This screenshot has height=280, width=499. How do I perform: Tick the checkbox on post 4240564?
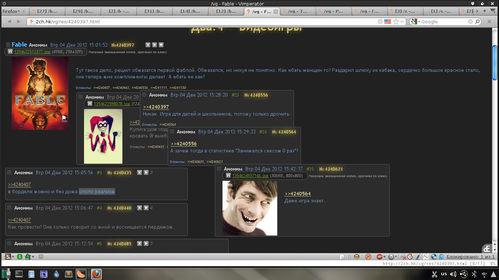(x=172, y=132)
